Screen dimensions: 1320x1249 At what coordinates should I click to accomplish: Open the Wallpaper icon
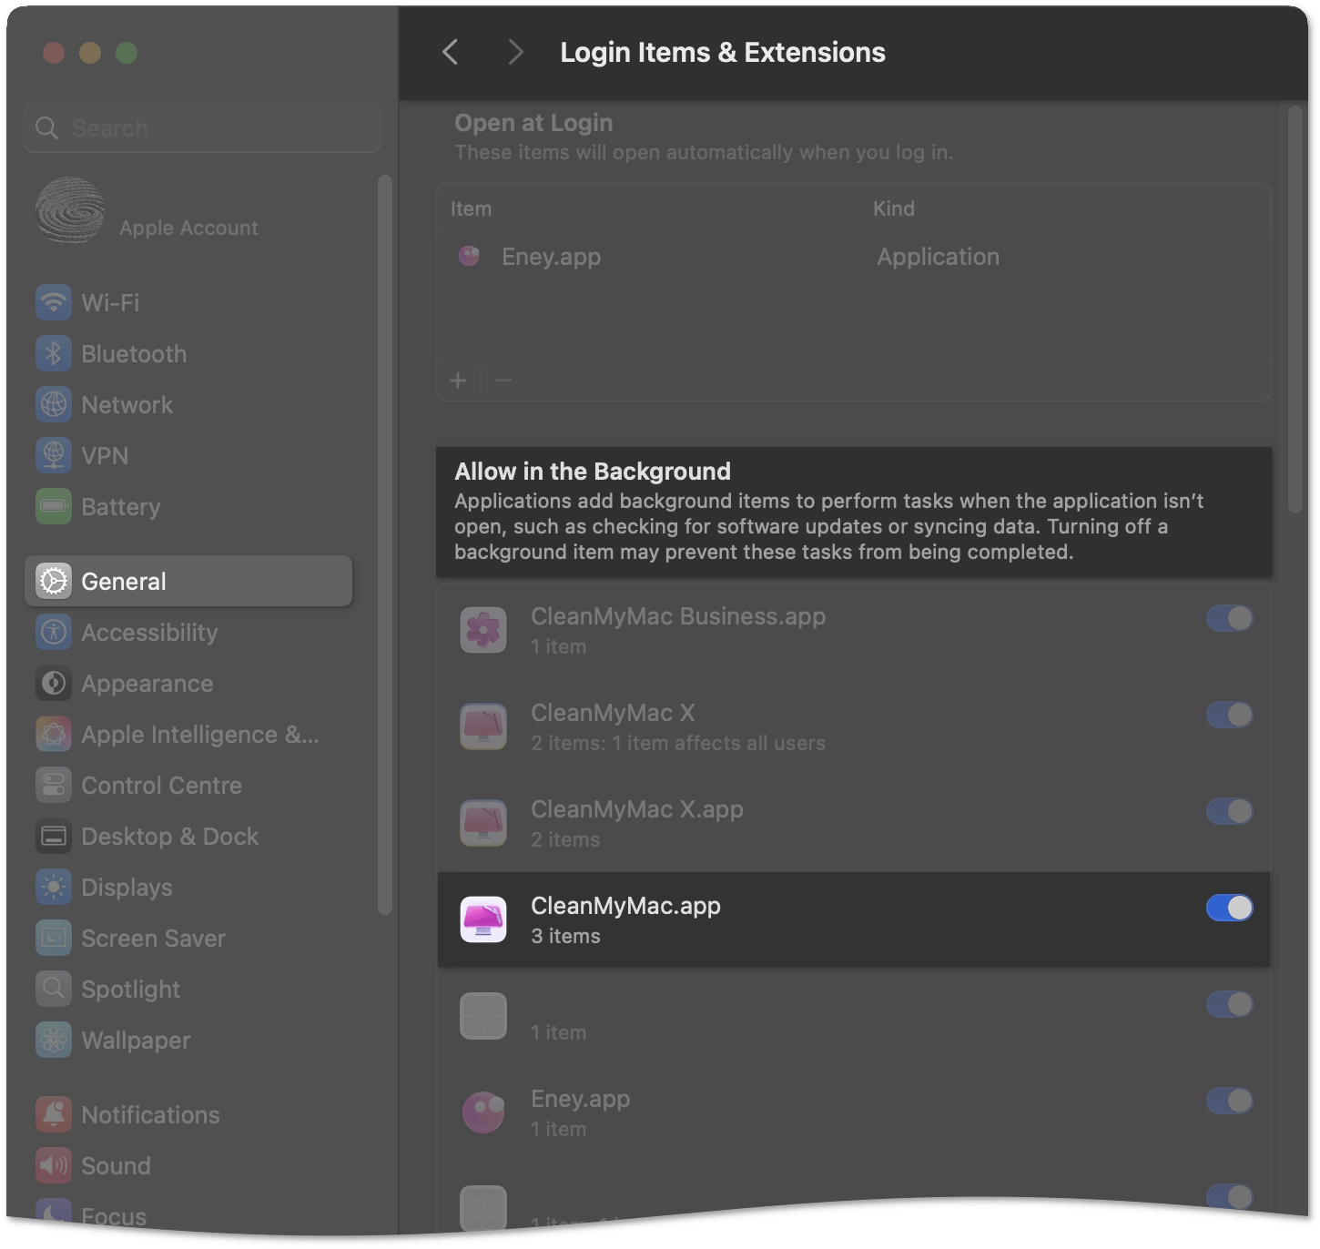54,1040
